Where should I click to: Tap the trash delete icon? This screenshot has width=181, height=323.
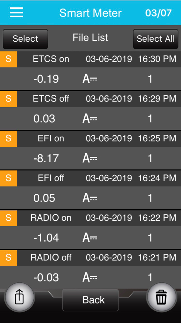pyautogui.click(x=161, y=297)
